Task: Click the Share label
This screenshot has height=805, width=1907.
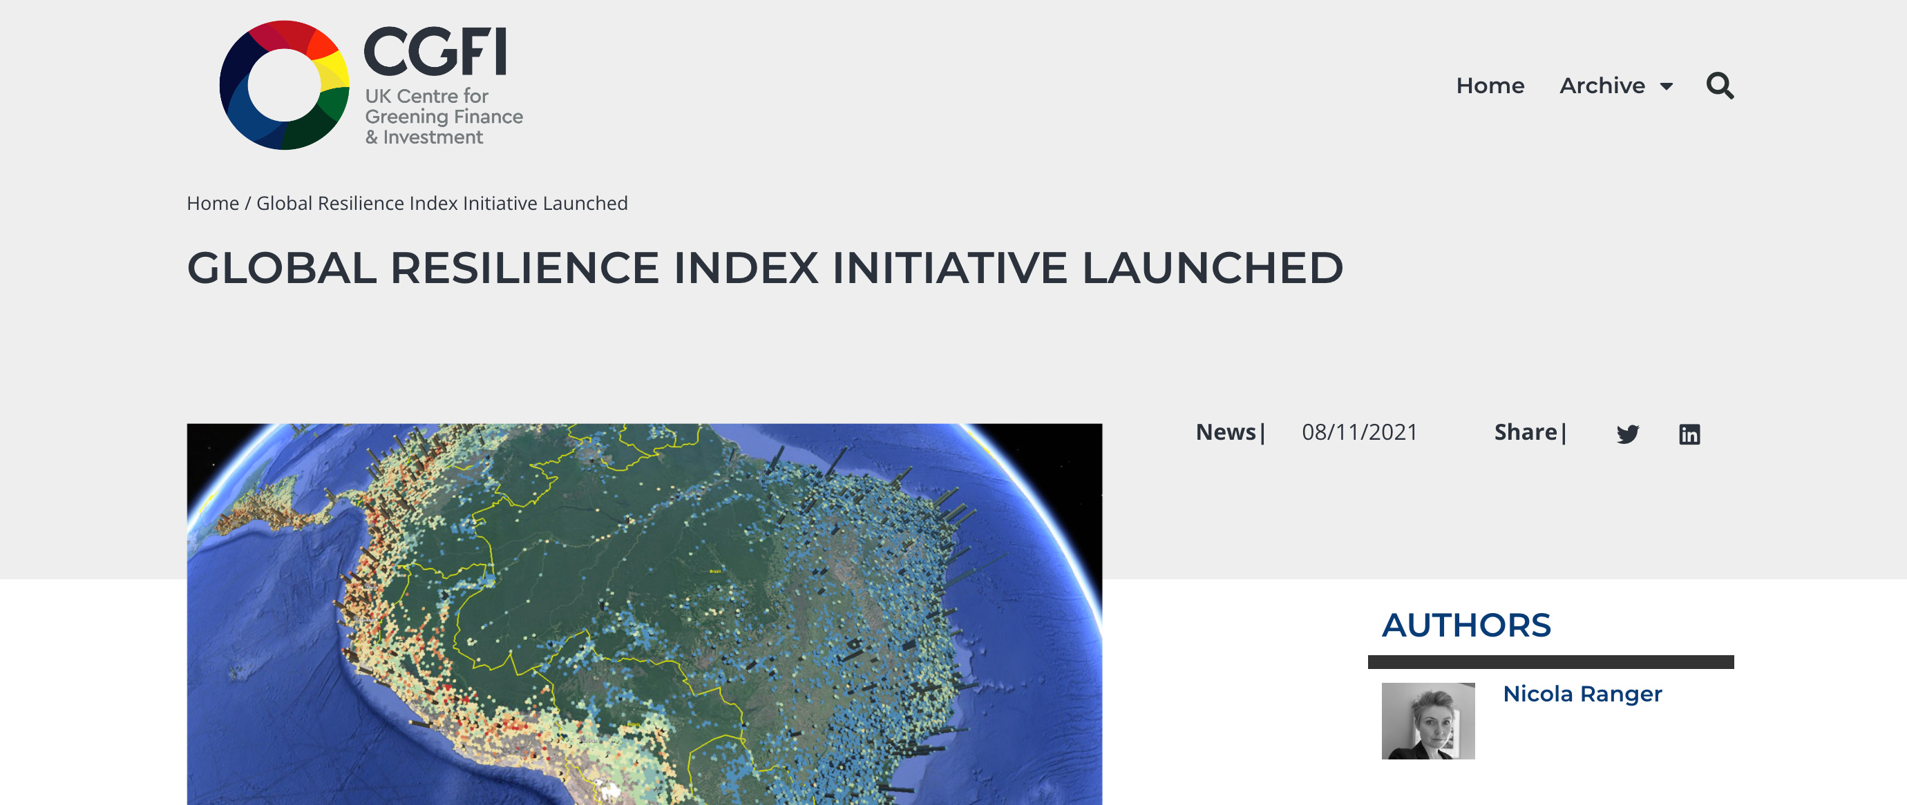Action: [1525, 432]
